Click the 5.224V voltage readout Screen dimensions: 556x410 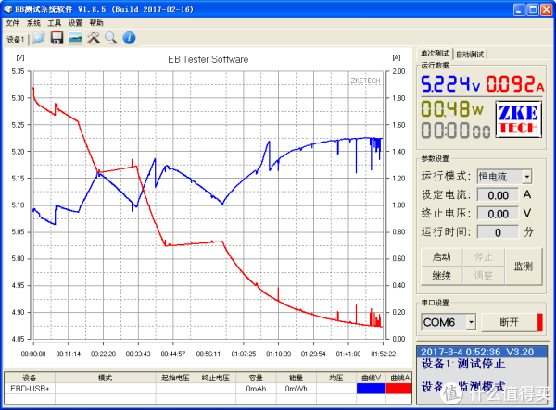click(x=450, y=84)
